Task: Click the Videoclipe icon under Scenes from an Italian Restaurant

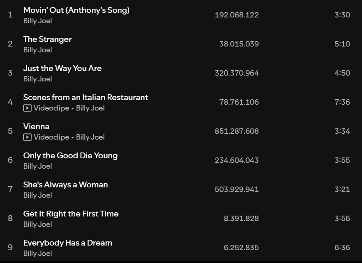Action: pyautogui.click(x=27, y=108)
